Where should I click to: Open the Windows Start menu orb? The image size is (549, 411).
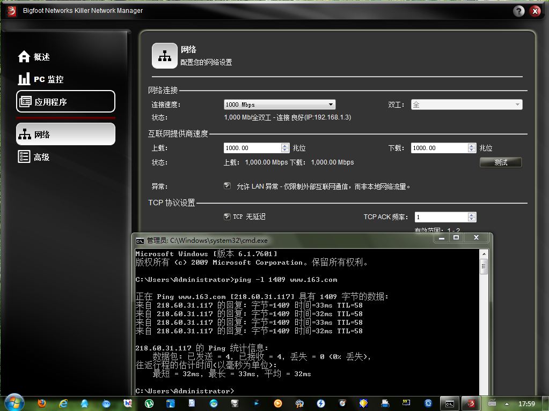point(14,403)
